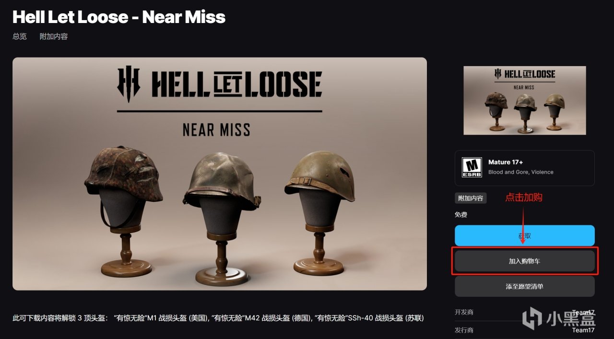Click the Mature 17+ rating text
Image resolution: width=614 pixels, height=339 pixels.
click(506, 162)
